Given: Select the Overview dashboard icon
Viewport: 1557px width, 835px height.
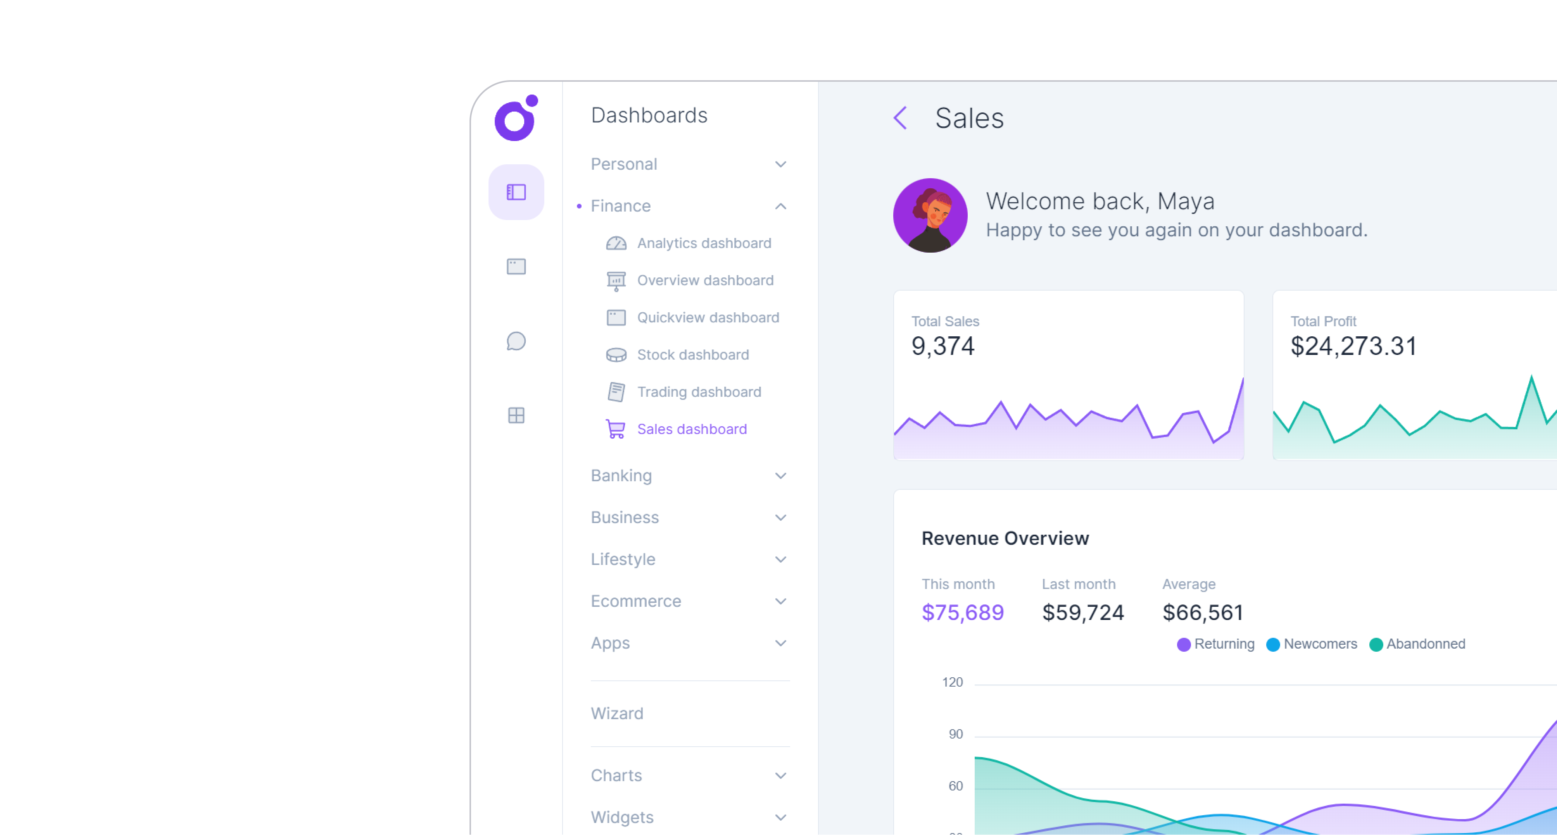Looking at the screenshot, I should pyautogui.click(x=616, y=281).
